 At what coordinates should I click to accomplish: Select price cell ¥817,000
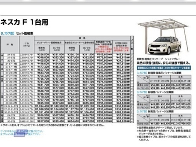tap(43, 121)
